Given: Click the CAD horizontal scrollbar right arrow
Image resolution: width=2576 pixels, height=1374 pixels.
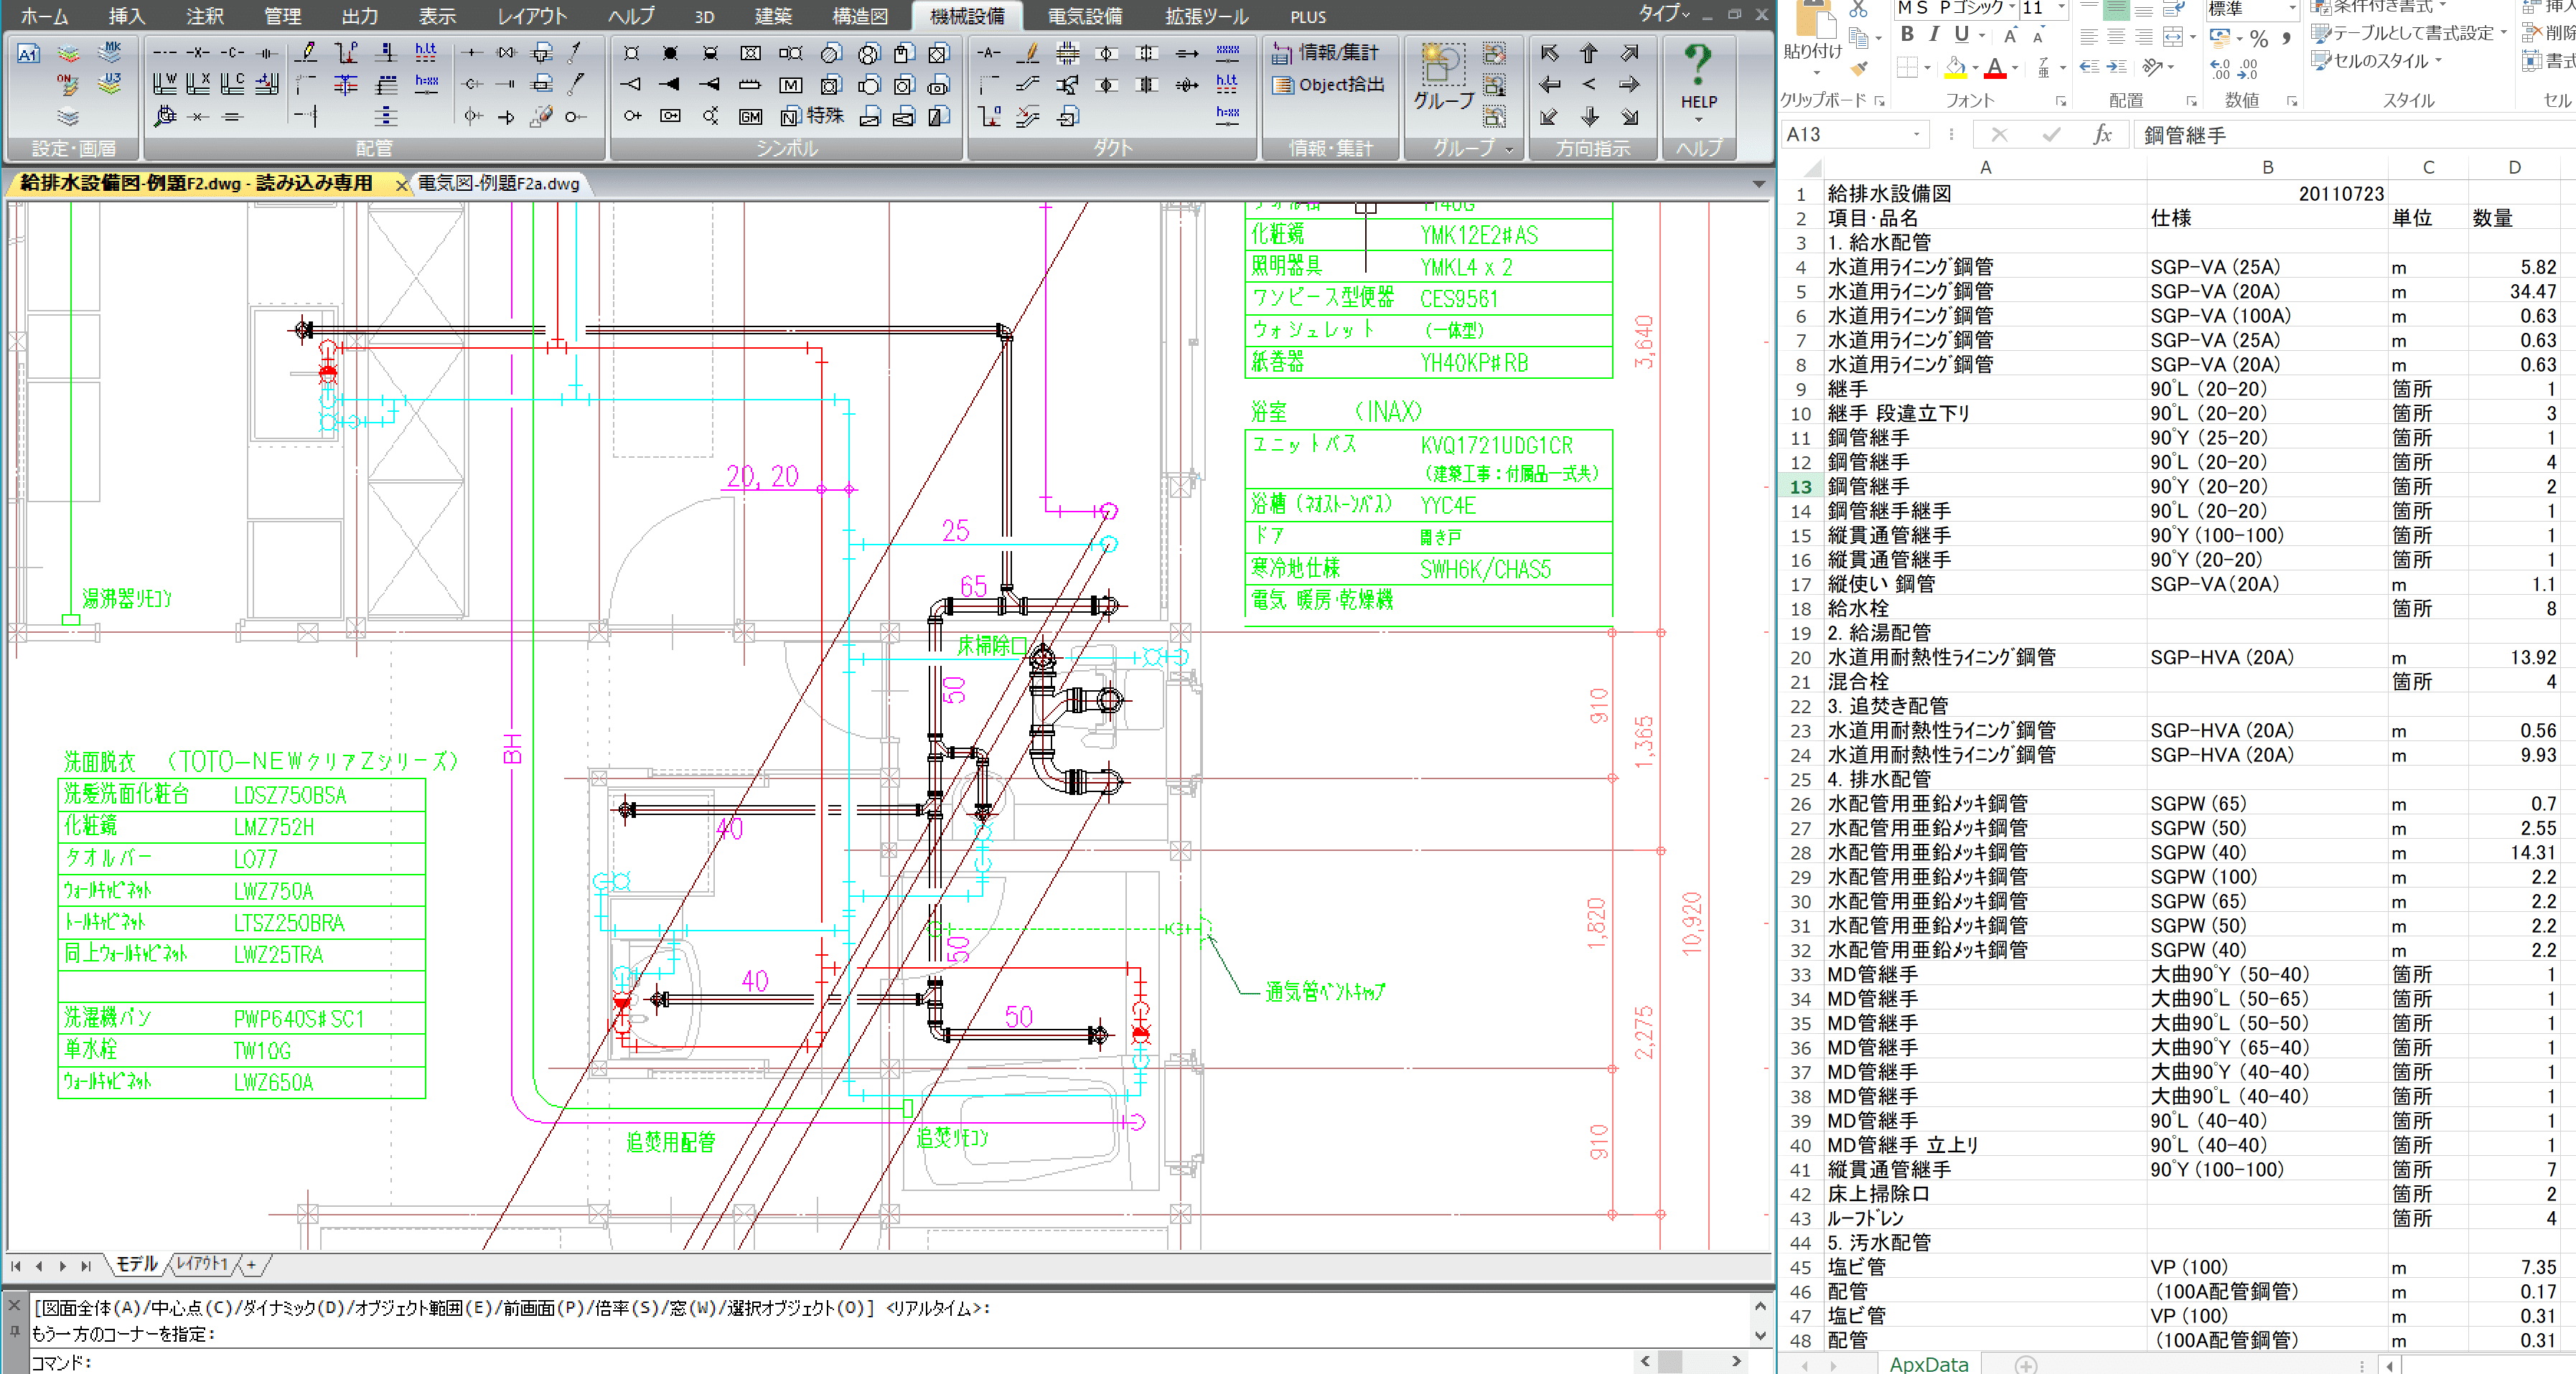Looking at the screenshot, I should point(1736,1361).
